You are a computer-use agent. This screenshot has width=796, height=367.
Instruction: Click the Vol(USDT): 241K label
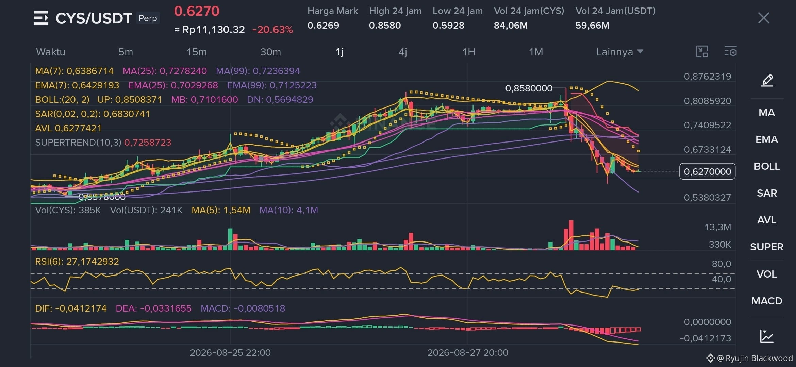pos(146,210)
